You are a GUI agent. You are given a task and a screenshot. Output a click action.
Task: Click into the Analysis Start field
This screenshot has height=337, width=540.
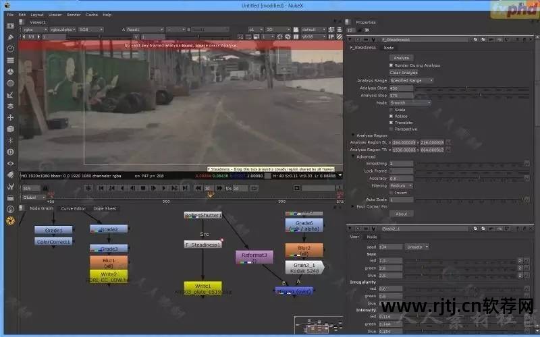point(401,88)
